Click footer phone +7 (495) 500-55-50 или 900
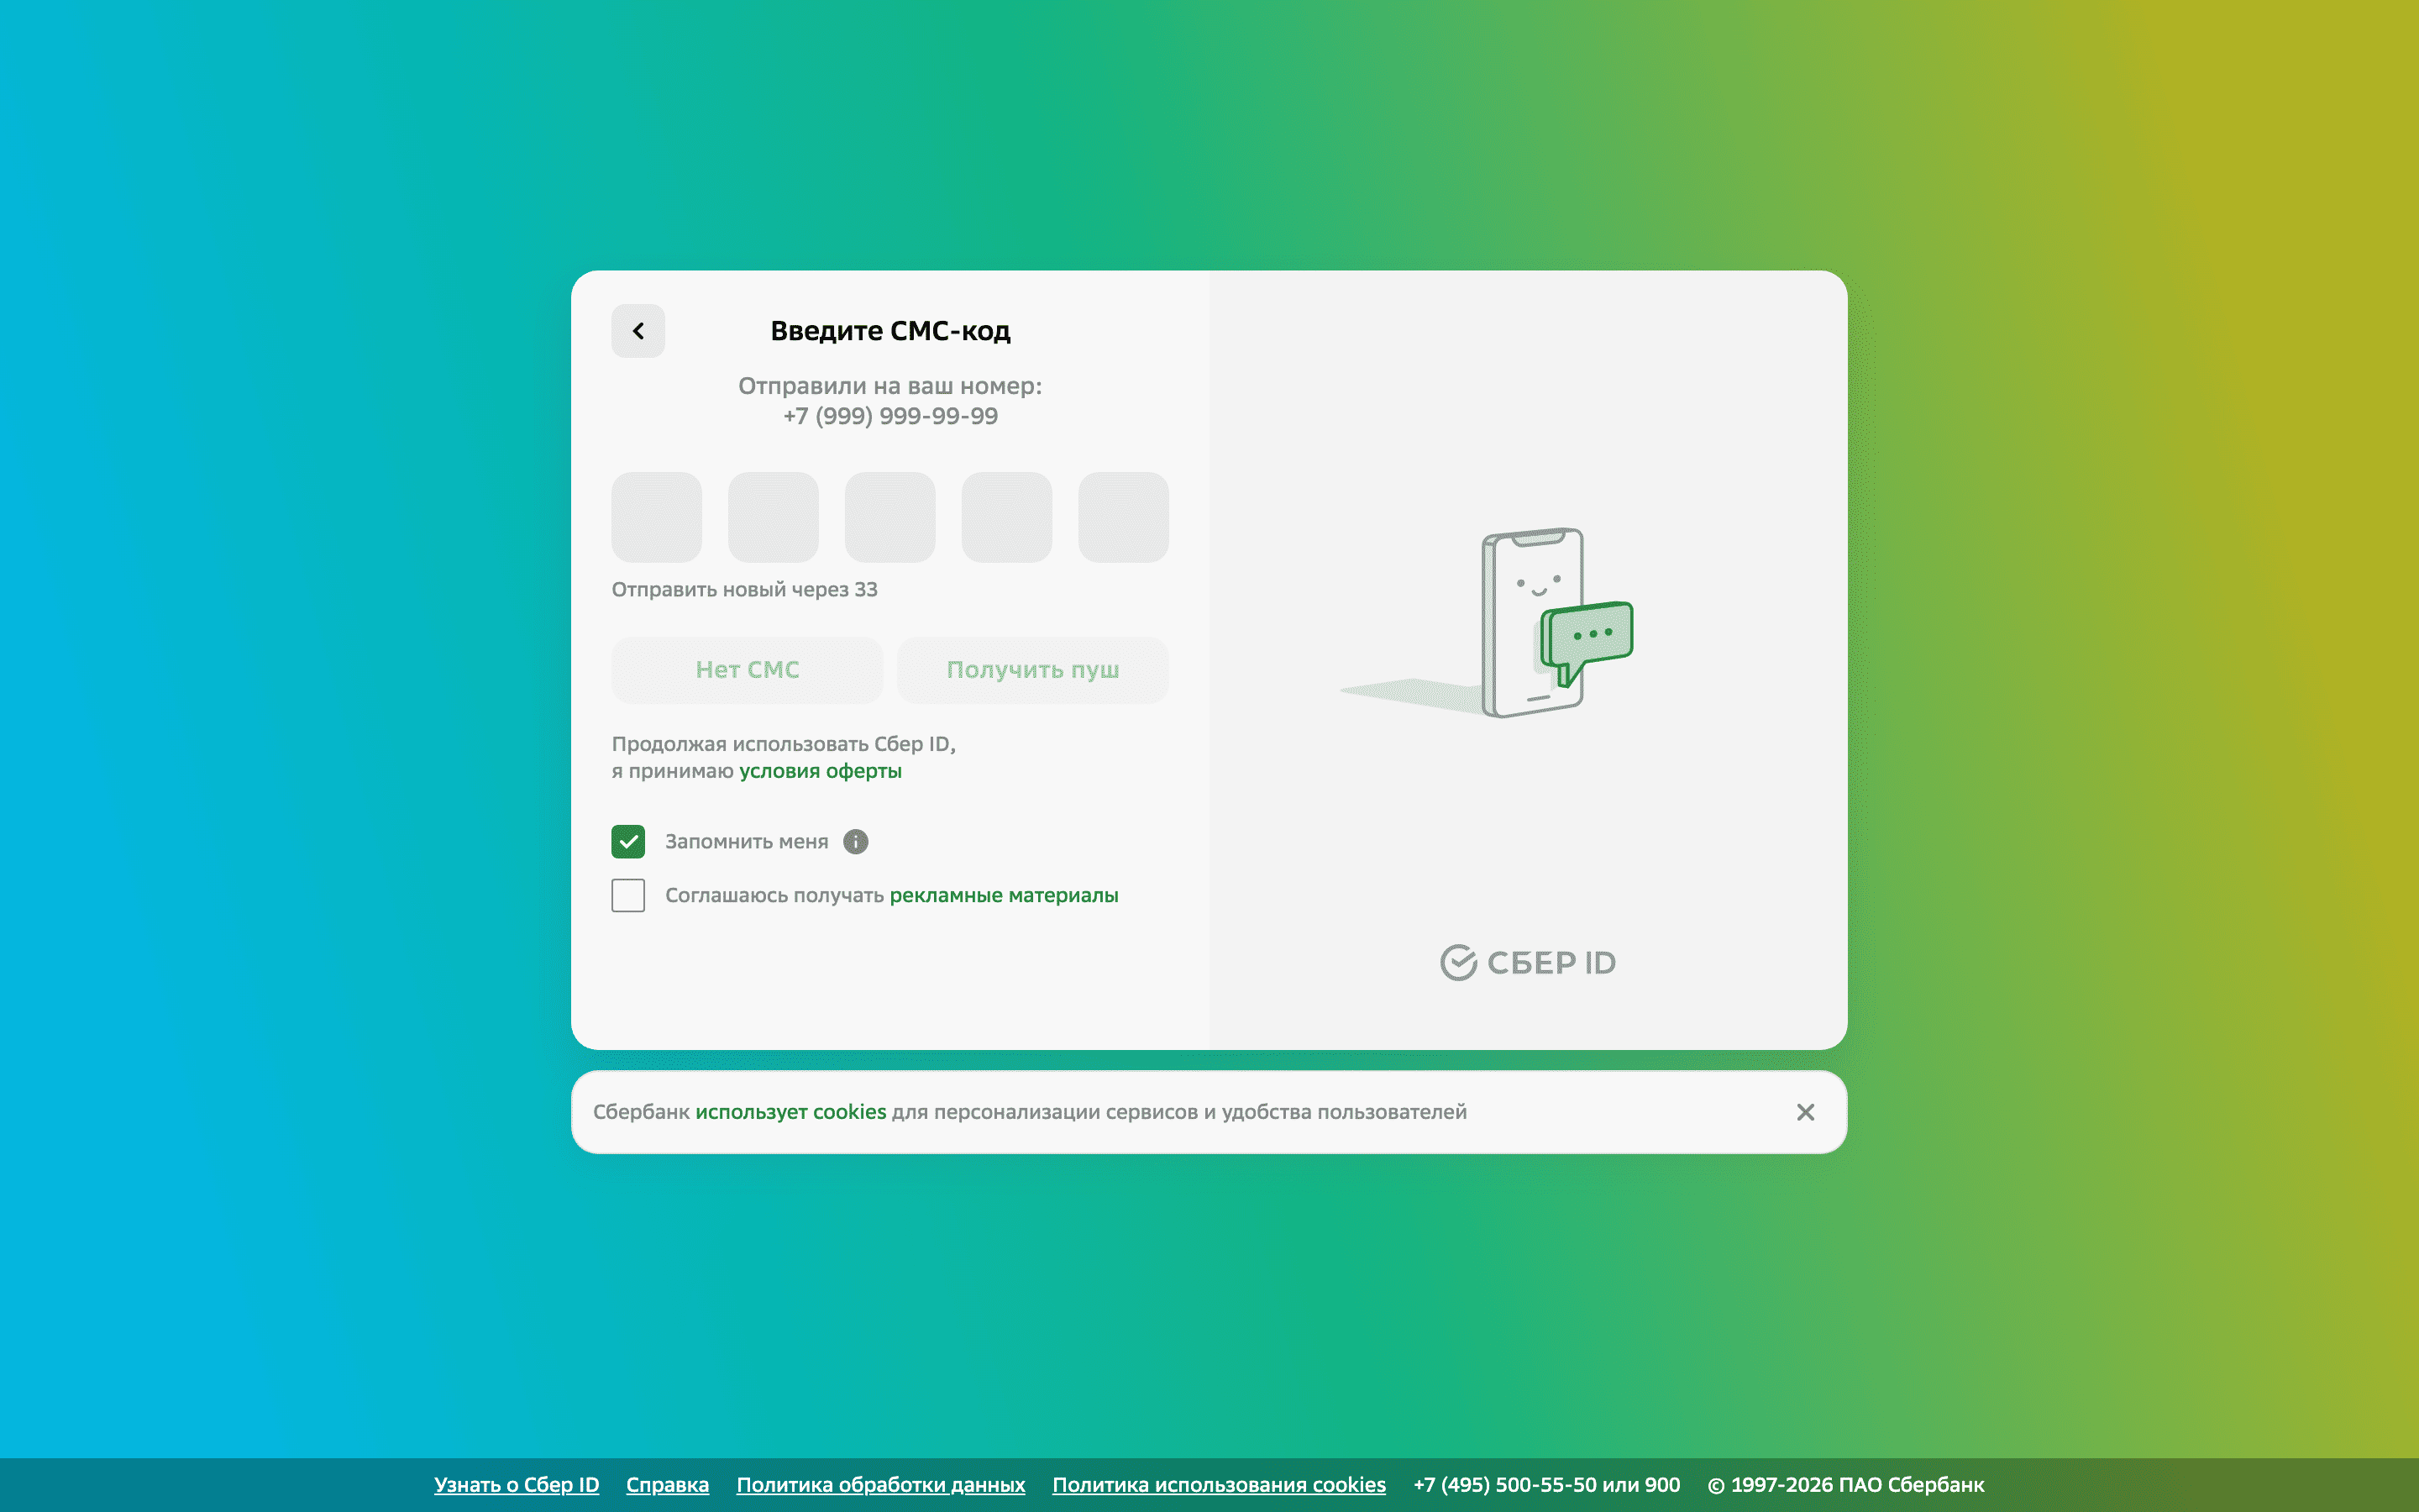Screen dimensions: 2419x1512 click(1546, 1485)
